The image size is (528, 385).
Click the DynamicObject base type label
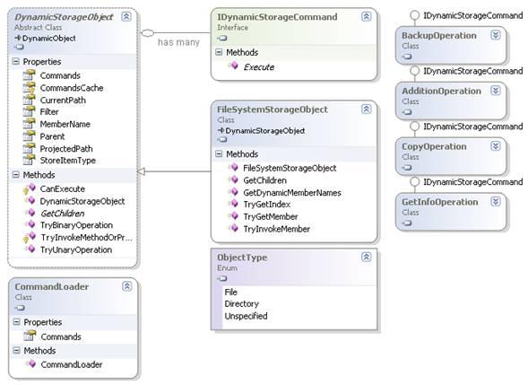(x=48, y=39)
